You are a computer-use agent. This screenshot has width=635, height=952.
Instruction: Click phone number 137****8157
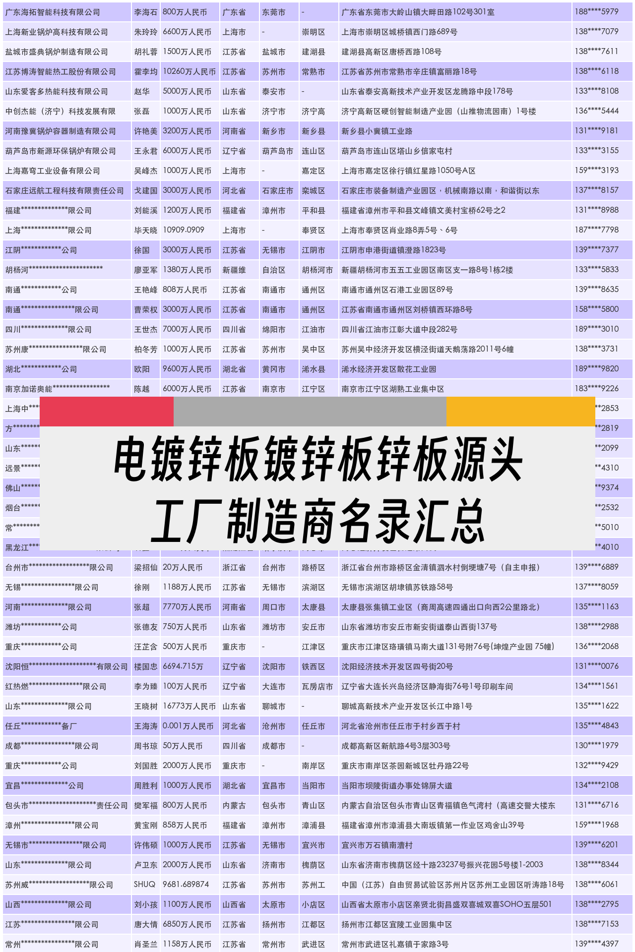[x=597, y=190]
